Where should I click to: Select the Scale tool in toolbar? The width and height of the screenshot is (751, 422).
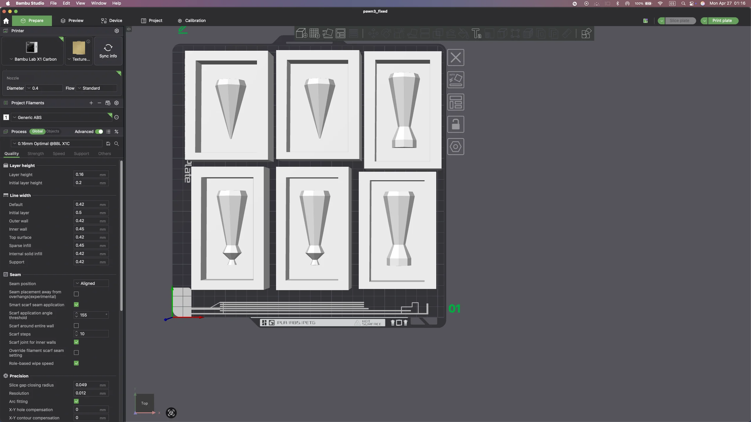click(x=399, y=33)
